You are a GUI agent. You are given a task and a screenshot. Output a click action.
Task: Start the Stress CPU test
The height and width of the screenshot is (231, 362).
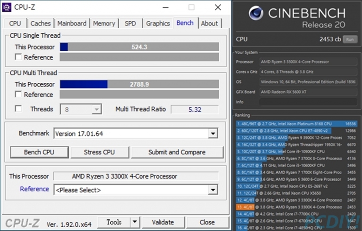[x=99, y=152]
